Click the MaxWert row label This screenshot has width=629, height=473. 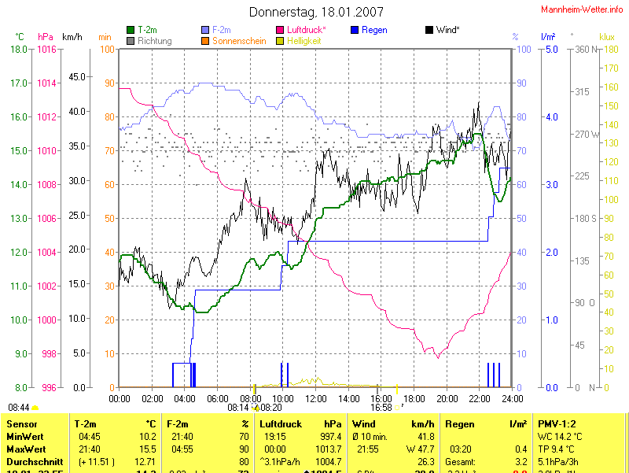[26, 449]
